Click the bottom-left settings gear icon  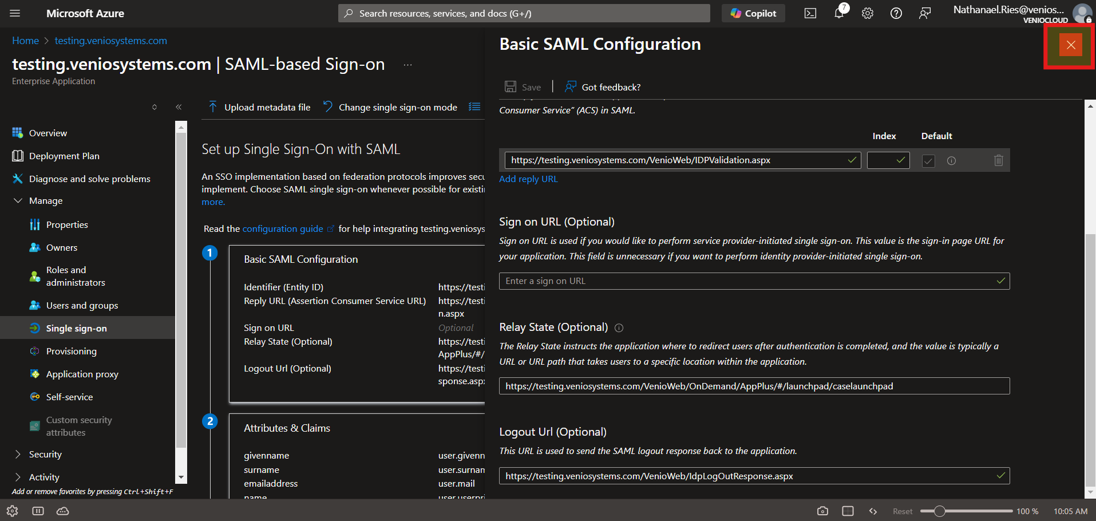pos(12,511)
